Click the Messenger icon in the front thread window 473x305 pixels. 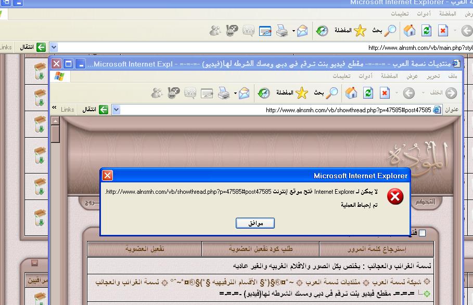[157, 93]
